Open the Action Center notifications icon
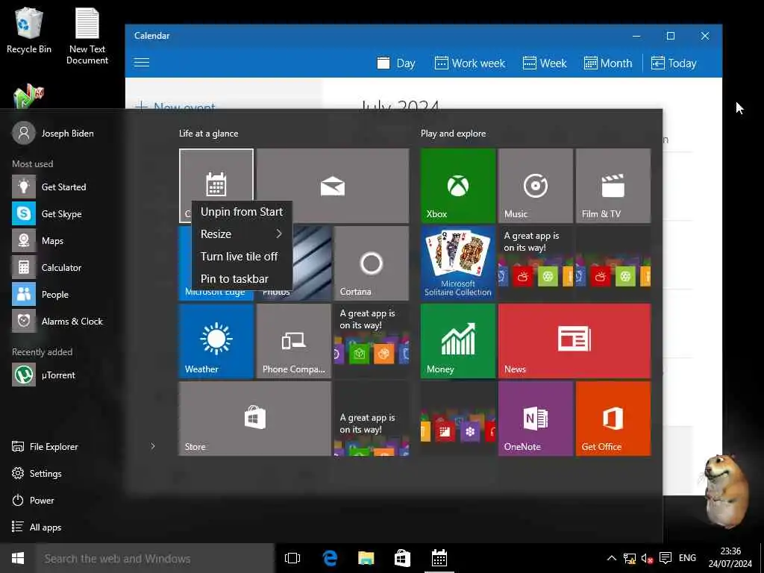This screenshot has width=764, height=573. click(665, 558)
